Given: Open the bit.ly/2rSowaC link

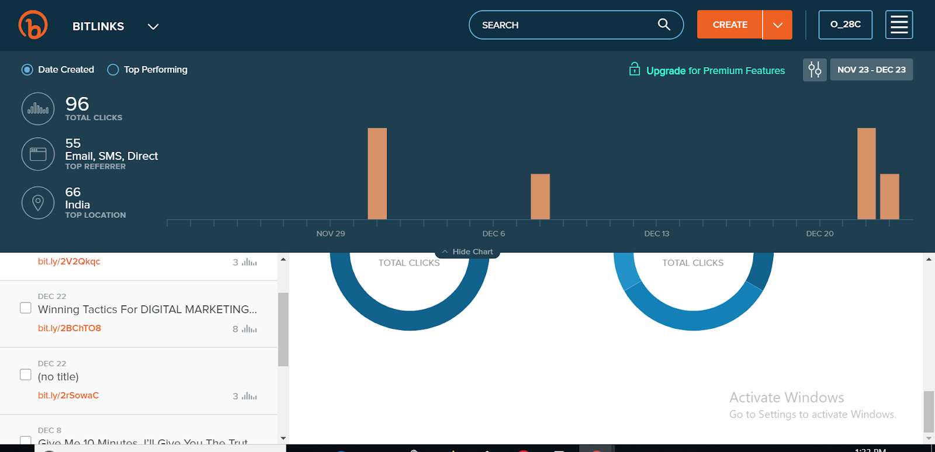Looking at the screenshot, I should point(68,395).
